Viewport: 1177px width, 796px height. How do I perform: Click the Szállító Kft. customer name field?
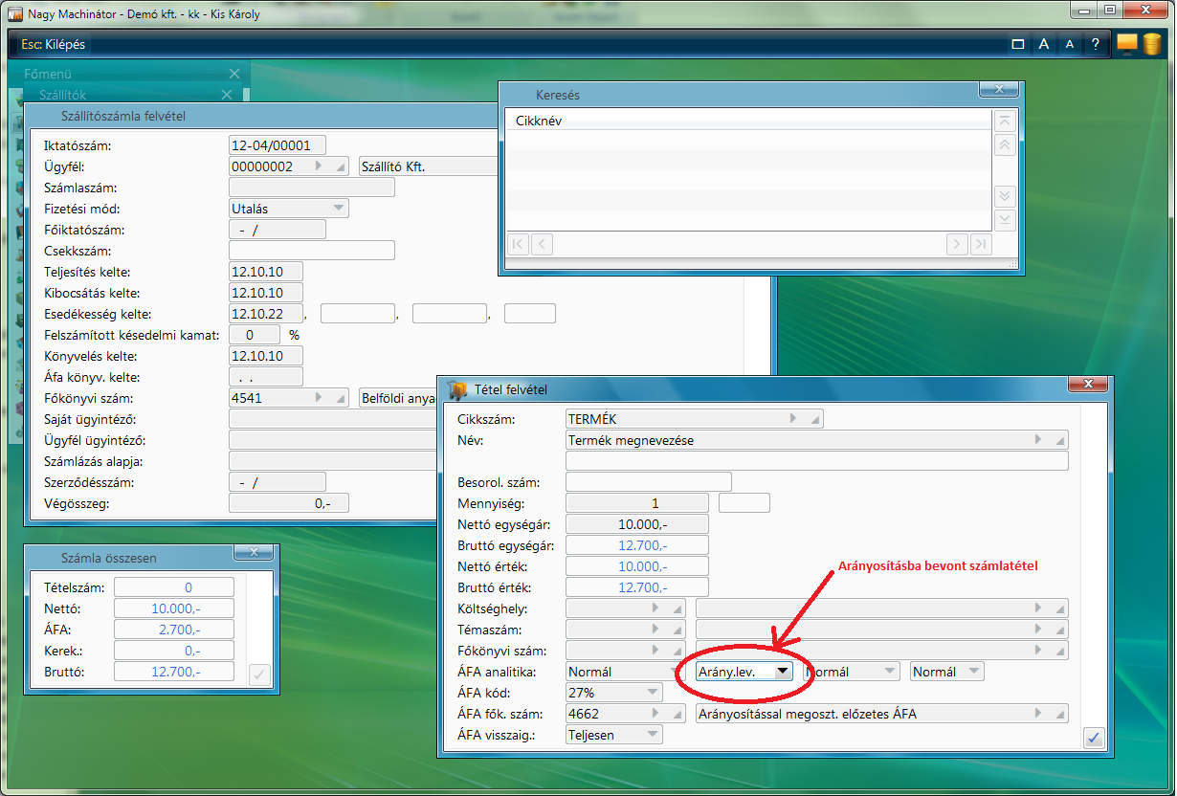(x=429, y=166)
